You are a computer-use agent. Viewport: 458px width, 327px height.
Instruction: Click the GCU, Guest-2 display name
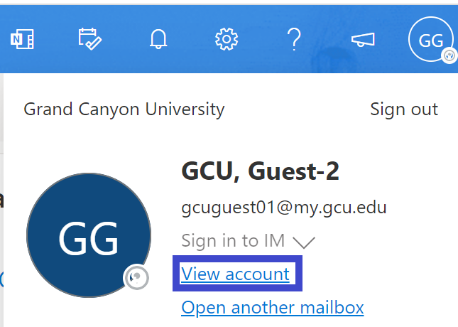click(x=261, y=171)
